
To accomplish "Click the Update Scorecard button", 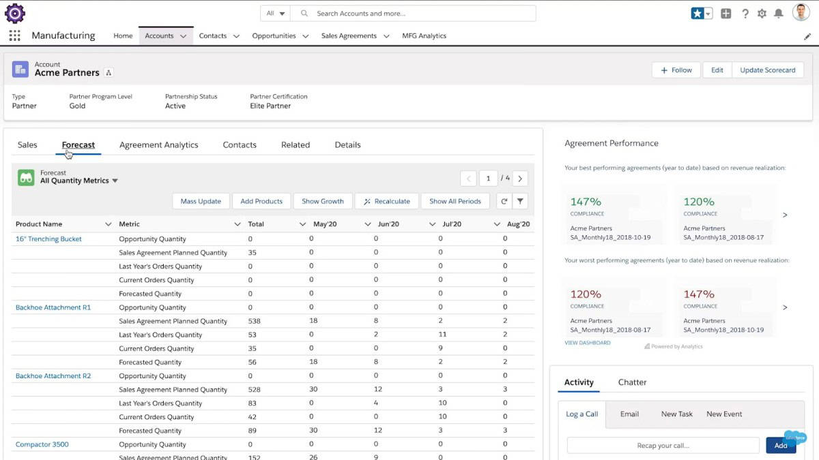I will 768,70.
